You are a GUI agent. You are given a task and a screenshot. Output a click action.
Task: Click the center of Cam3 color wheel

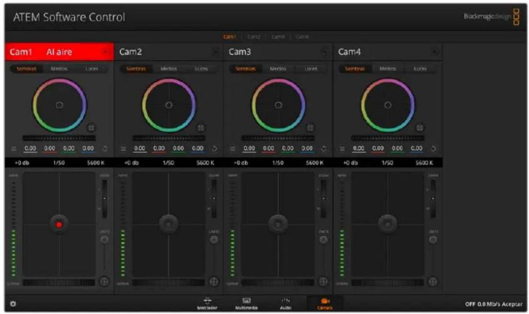click(x=278, y=105)
